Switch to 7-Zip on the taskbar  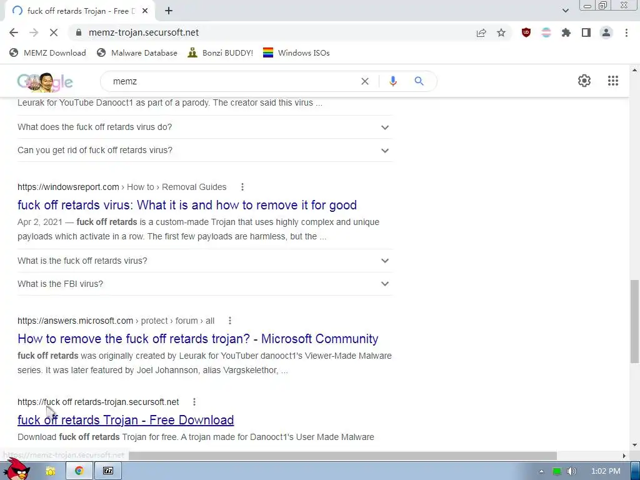[x=107, y=471]
